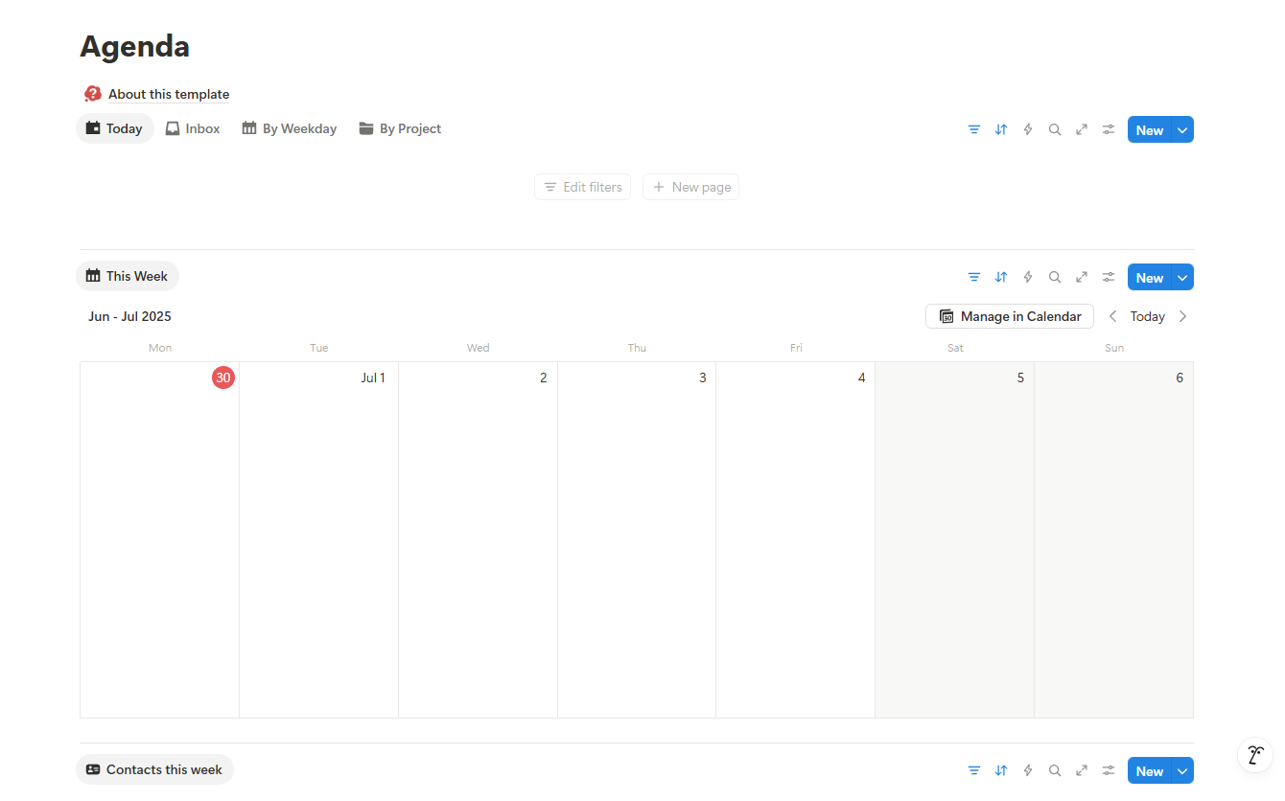Screen dimensions: 1285x801
Task: Click the Edit filters button
Action: pyautogui.click(x=582, y=187)
